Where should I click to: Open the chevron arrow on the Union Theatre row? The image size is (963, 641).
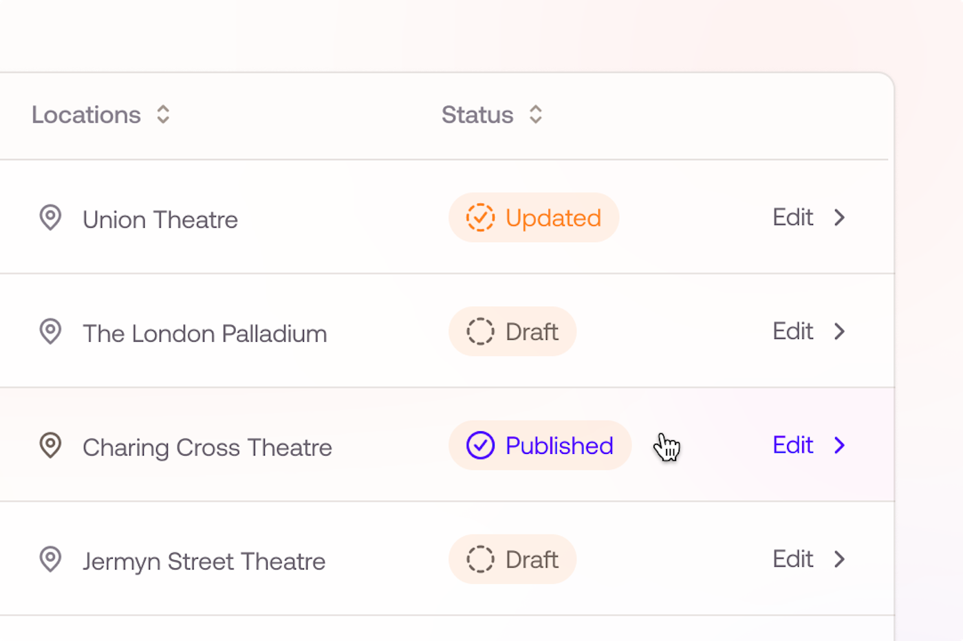click(839, 217)
